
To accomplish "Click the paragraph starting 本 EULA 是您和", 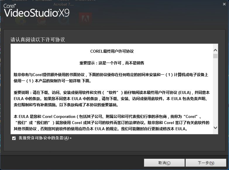I will point(112,123).
